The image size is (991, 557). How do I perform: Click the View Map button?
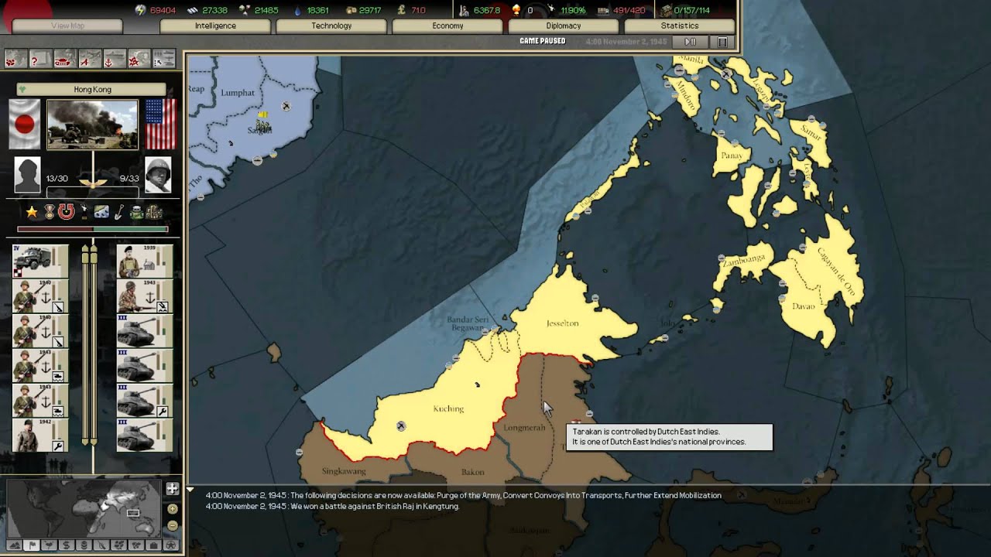[x=67, y=26]
